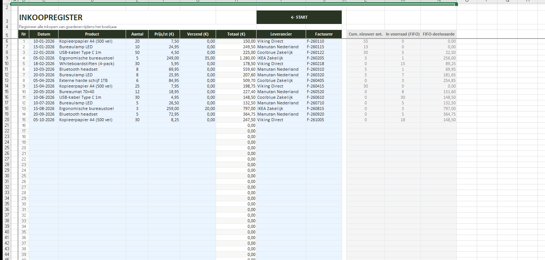This screenshot has height=260, width=545.
Task: Click the Totaal (€) header cell
Action: (x=236, y=34)
